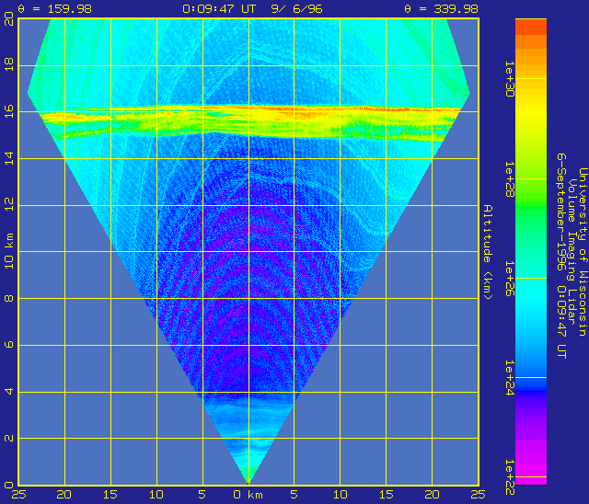Select the Volume Imaging Lidar caption

pyautogui.click(x=572, y=252)
